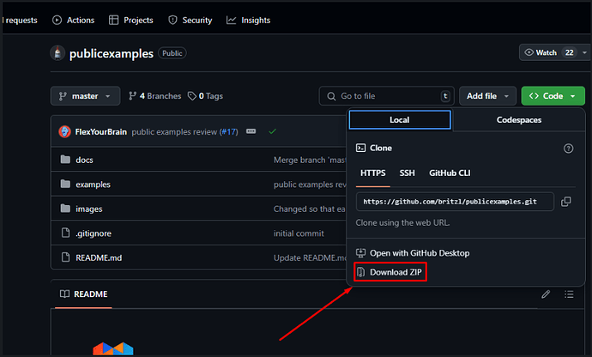Open the Insights tab
This screenshot has height=357, width=592.
[x=248, y=20]
